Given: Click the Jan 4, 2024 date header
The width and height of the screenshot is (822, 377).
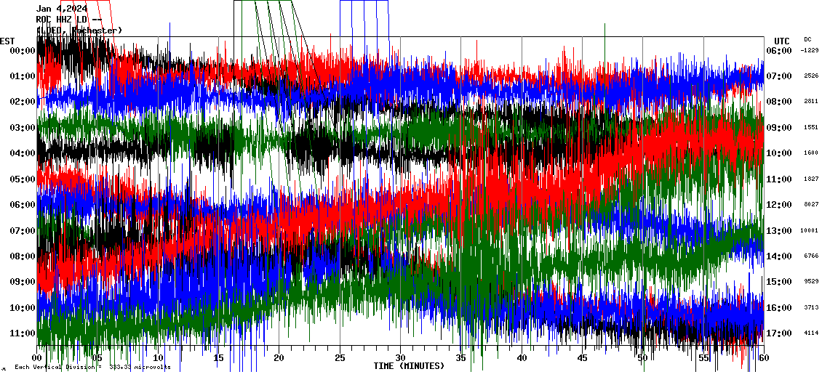Looking at the screenshot, I should point(62,9).
